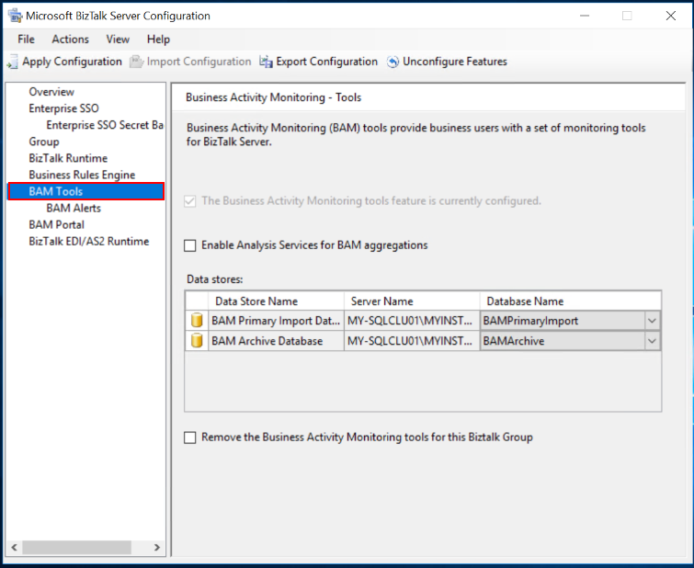
Task: Open the Actions menu
Action: click(x=71, y=40)
